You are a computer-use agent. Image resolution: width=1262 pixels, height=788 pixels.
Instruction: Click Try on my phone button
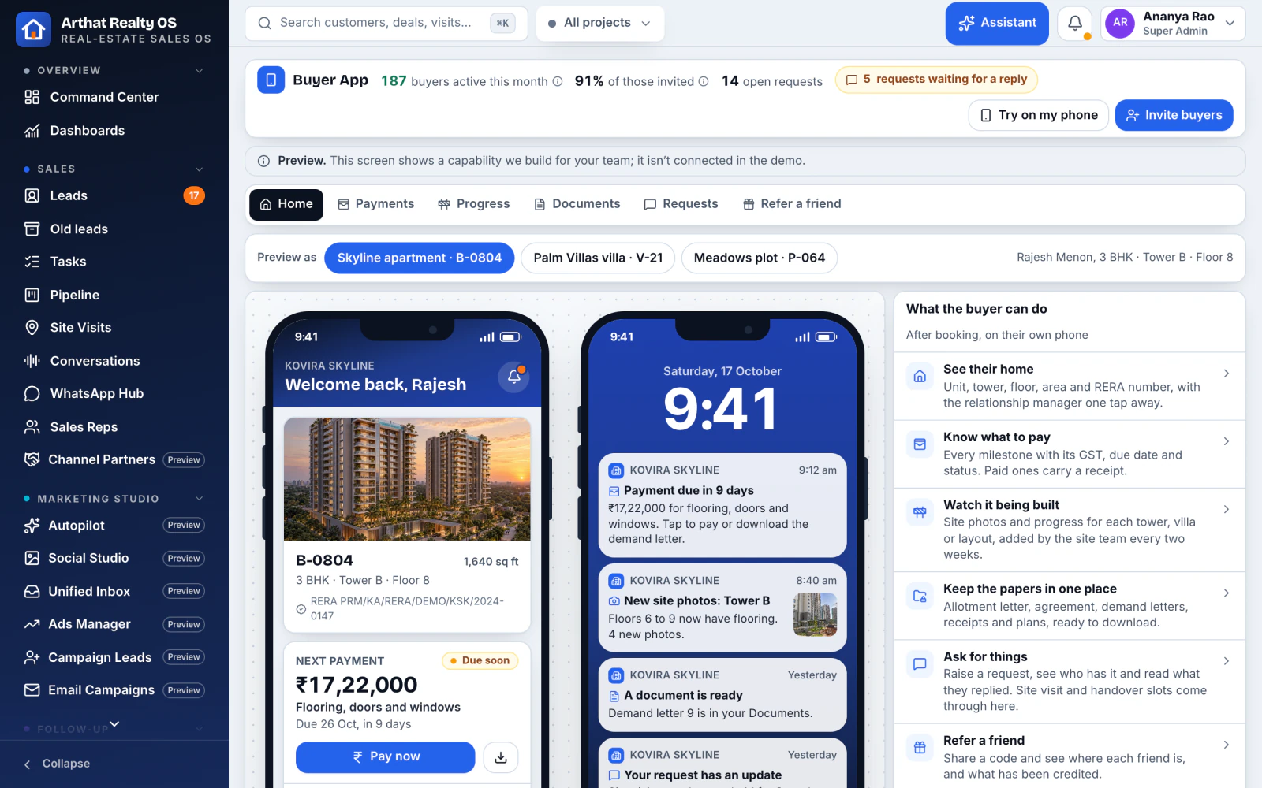point(1039,115)
